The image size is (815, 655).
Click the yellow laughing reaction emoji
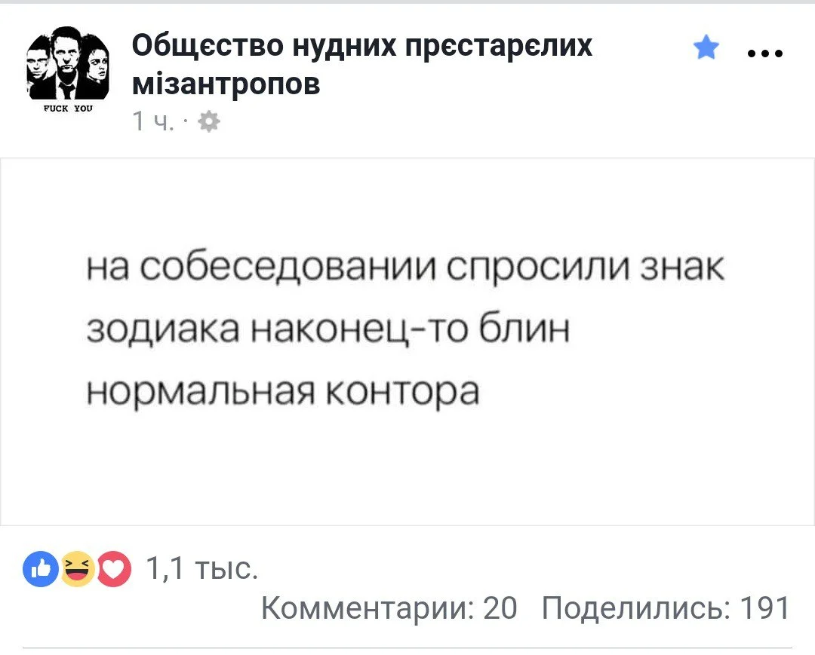coord(76,569)
